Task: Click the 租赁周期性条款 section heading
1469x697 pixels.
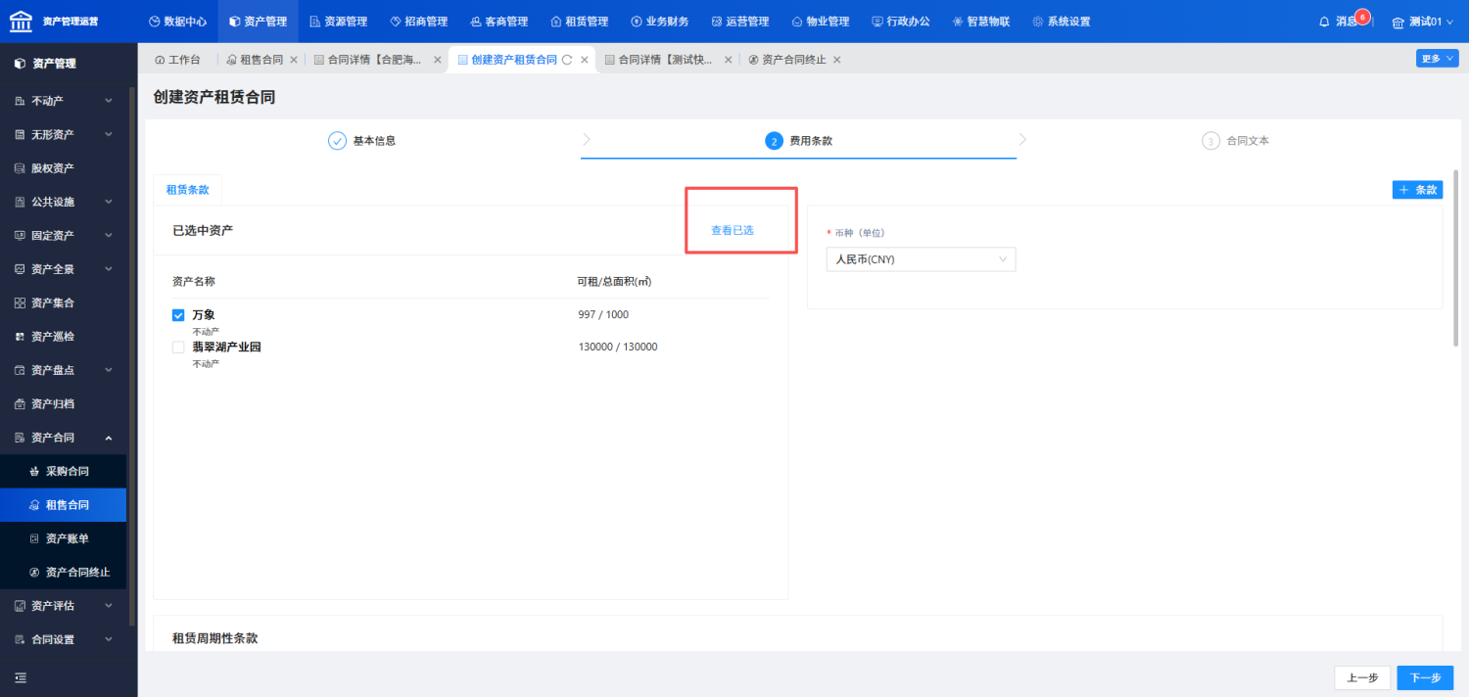Action: [x=214, y=638]
